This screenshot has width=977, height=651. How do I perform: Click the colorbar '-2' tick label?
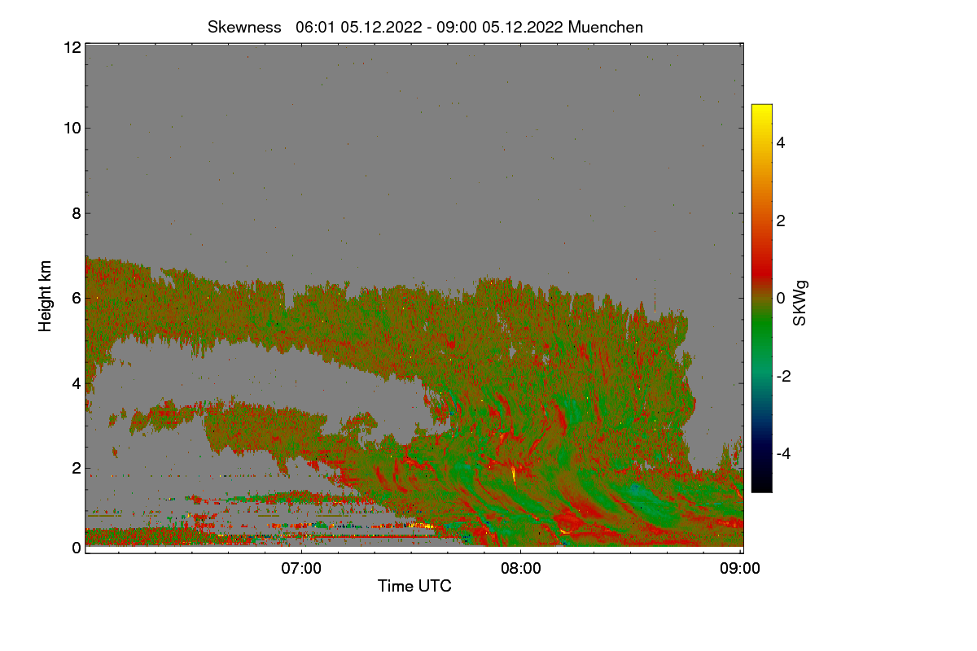783,376
